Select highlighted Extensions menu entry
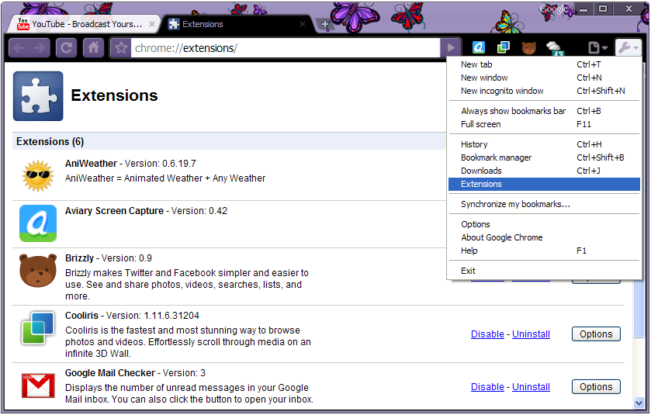This screenshot has width=651, height=415. 544,185
